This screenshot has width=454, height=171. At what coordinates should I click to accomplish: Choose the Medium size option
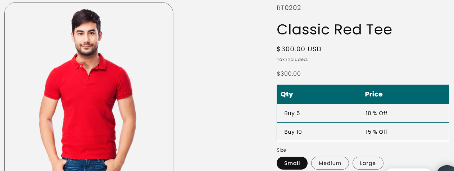coord(330,163)
